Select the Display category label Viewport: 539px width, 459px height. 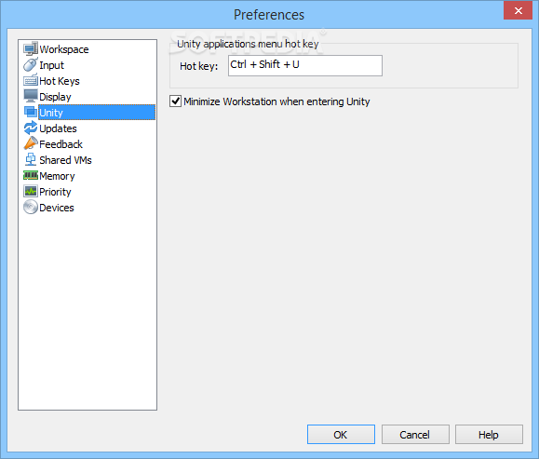tap(55, 97)
